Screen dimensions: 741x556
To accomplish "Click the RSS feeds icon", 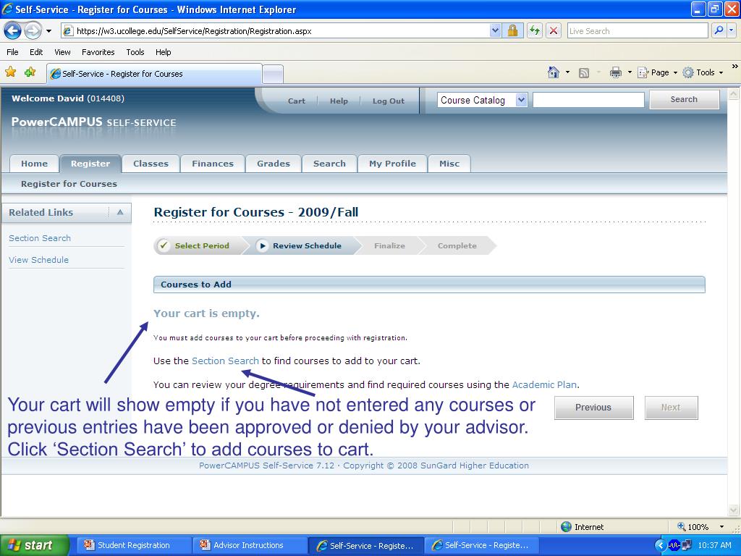I will [x=584, y=73].
